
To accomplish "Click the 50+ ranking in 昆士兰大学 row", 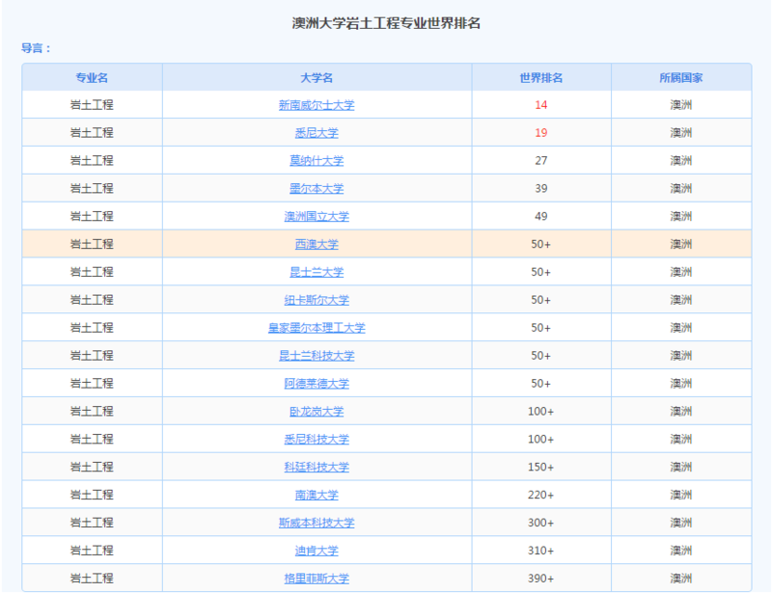I will tap(541, 272).
